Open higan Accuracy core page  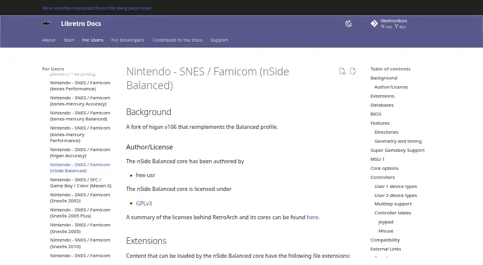point(80,152)
